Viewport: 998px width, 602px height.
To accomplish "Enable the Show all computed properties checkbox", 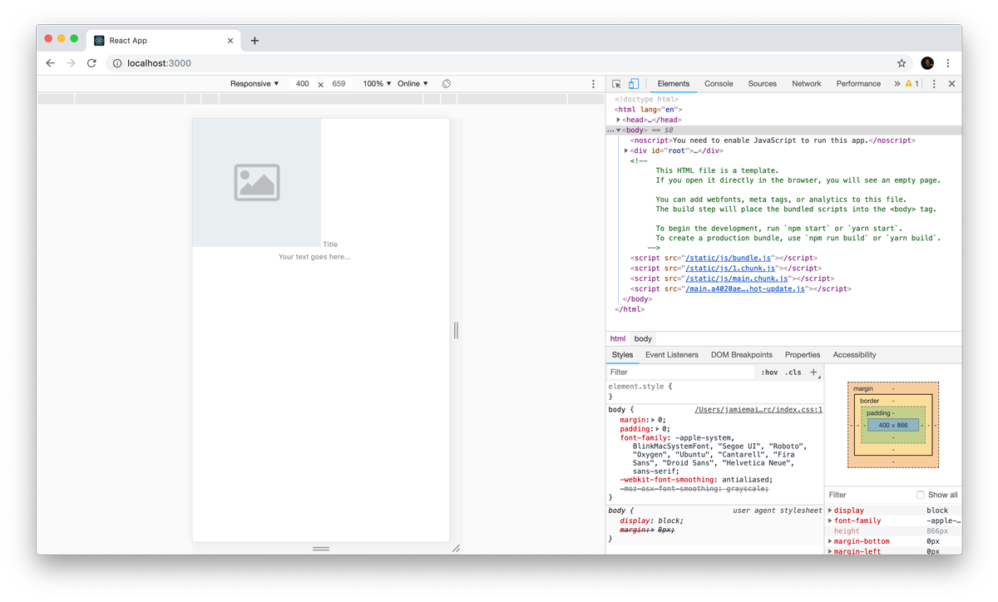I will pyautogui.click(x=920, y=495).
